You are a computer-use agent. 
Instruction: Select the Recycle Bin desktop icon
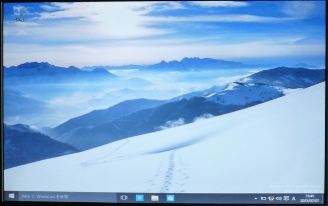(19, 11)
